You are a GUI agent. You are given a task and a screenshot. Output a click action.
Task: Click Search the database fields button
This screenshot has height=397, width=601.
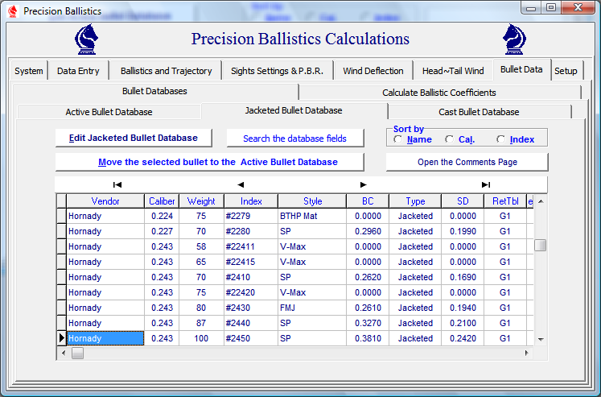pyautogui.click(x=294, y=139)
